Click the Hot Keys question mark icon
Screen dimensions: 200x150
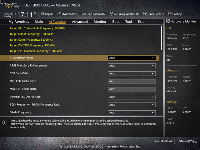pos(170,14)
